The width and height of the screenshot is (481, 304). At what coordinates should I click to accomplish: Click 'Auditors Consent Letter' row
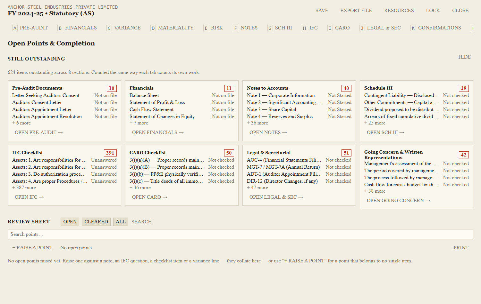(x=64, y=102)
